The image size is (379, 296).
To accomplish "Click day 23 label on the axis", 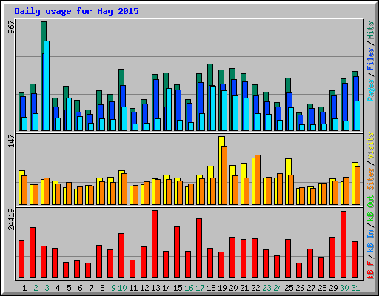I will click(266, 288).
